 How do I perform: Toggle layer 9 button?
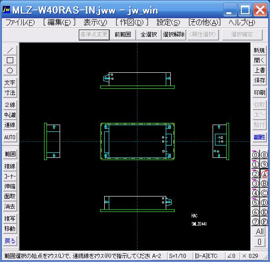point(264,165)
